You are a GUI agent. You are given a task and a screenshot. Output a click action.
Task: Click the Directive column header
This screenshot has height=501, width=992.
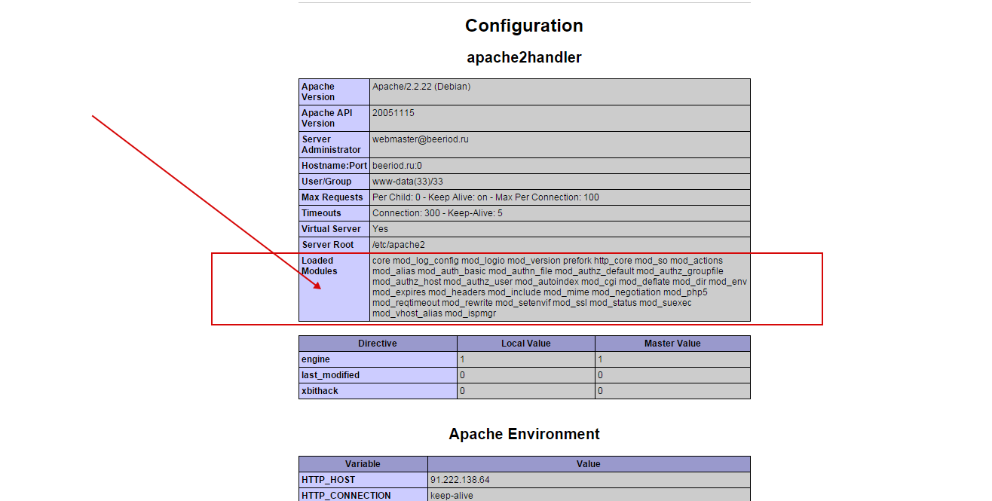377,344
